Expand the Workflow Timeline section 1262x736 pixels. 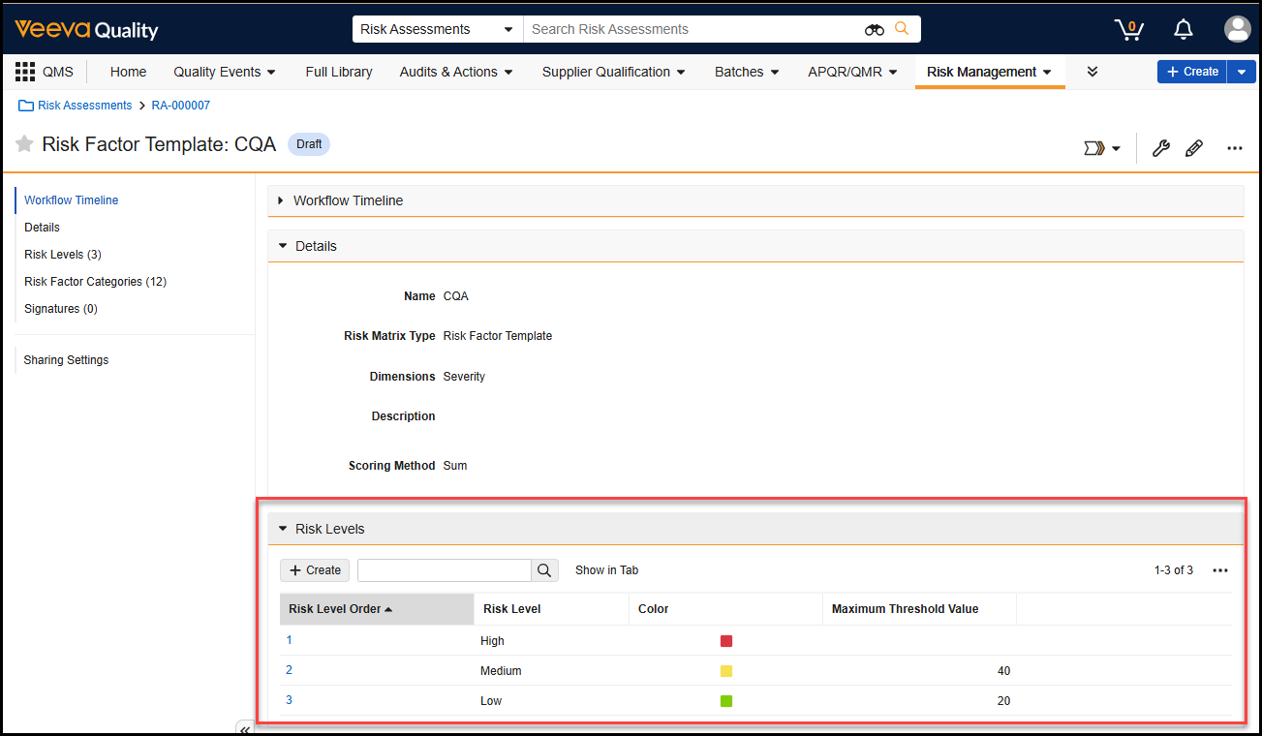[282, 200]
